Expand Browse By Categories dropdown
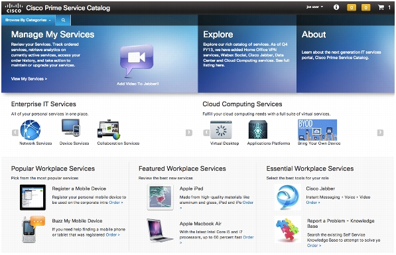Viewport: 396px width, 255px height. click(x=28, y=20)
